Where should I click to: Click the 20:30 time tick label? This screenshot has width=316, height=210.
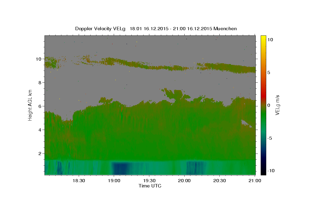(x=220, y=181)
